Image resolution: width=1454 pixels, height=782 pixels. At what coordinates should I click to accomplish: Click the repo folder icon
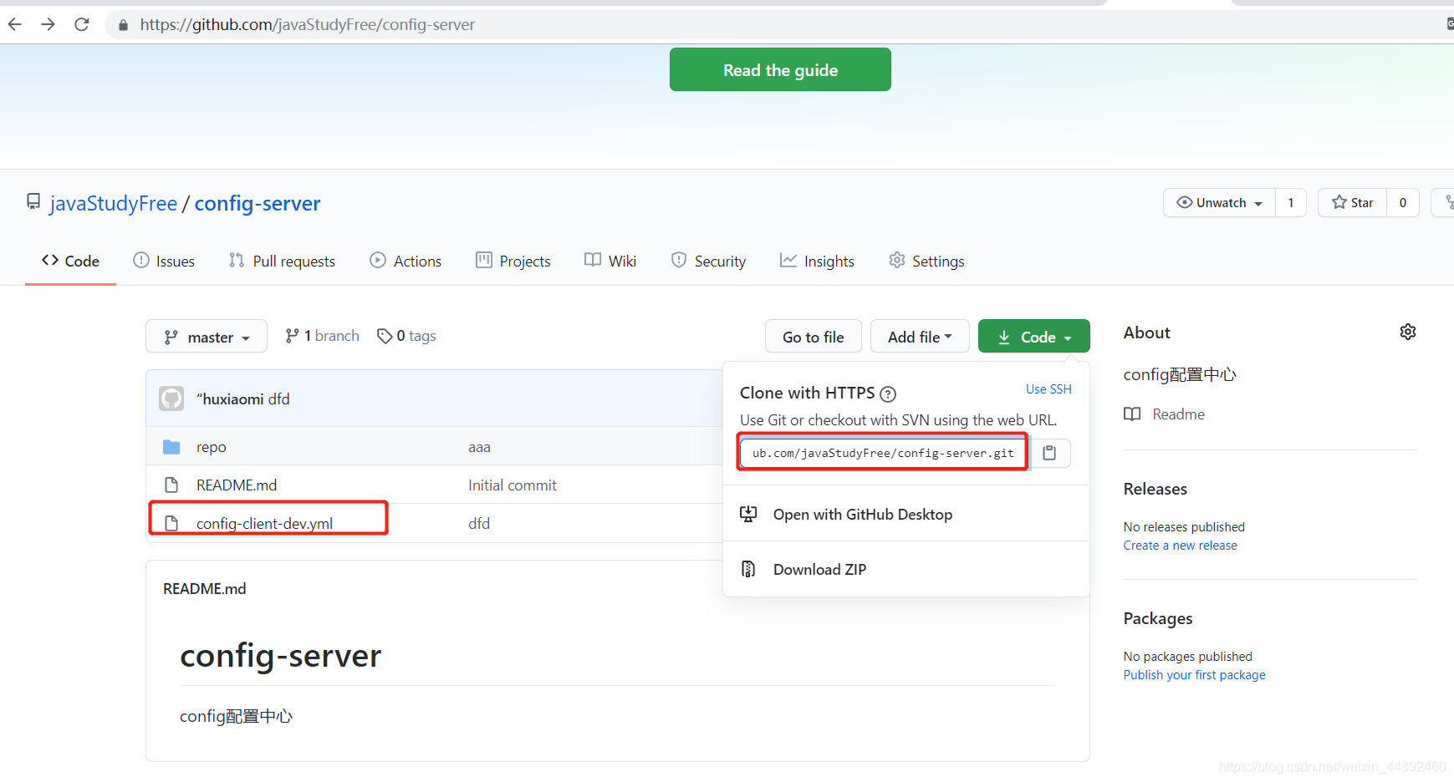coord(171,447)
